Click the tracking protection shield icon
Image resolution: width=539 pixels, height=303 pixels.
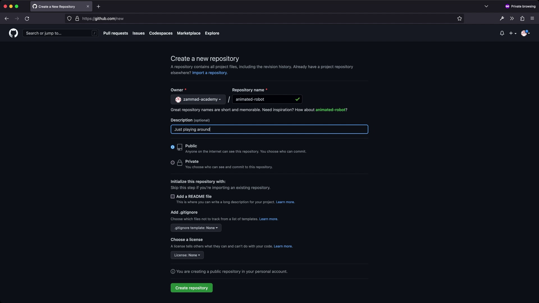69,19
